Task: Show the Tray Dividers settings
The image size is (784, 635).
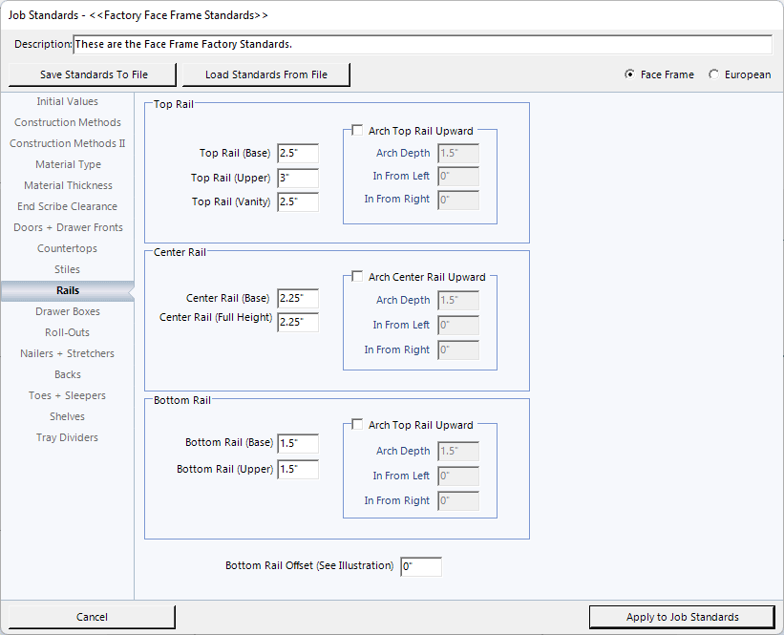Action: click(x=67, y=437)
